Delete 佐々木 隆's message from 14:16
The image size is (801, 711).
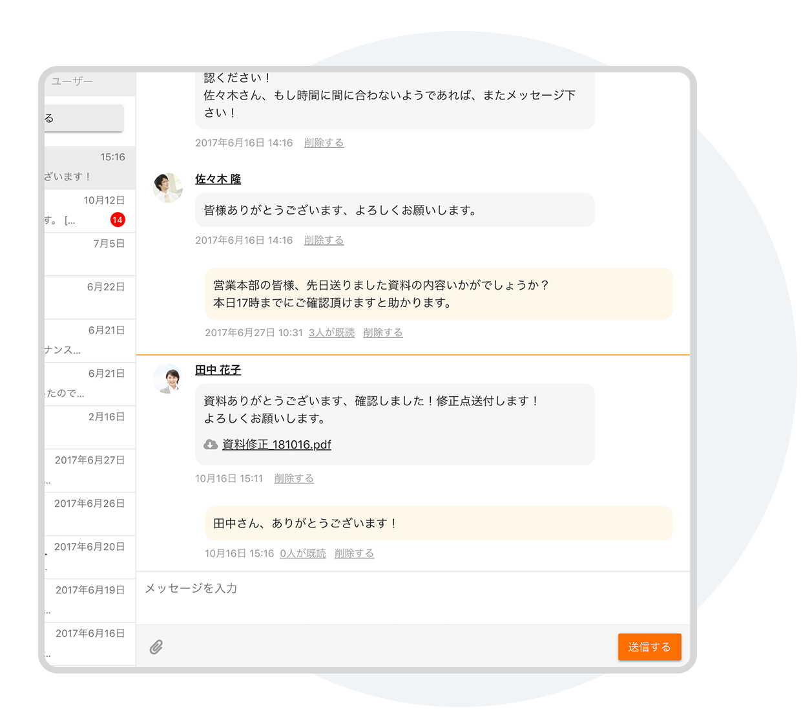pyautogui.click(x=324, y=240)
